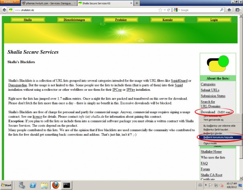Screen dimensions: 243x190
Task: Open the Firefox home page icon
Action: click(x=229, y=10)
